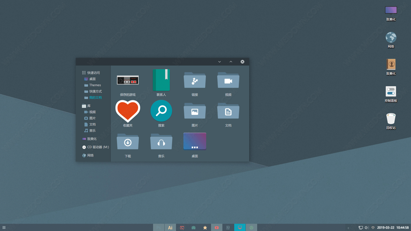This screenshot has width=411, height=231.
Task: Launch Photoshop from the taskbar
Action: 159,227
